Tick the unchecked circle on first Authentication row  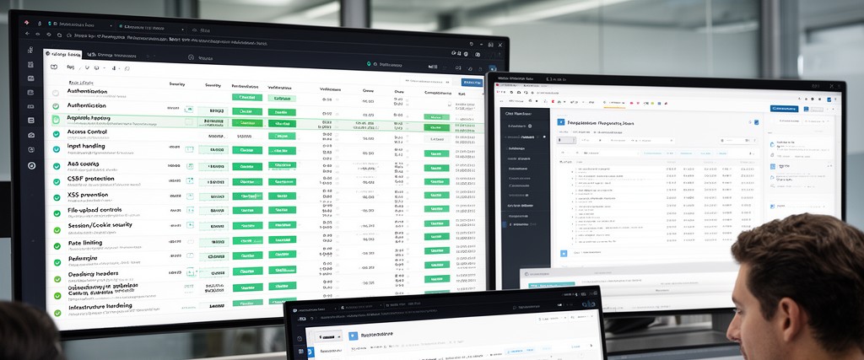click(55, 93)
